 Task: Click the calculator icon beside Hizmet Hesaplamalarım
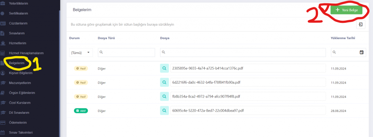click(3, 53)
